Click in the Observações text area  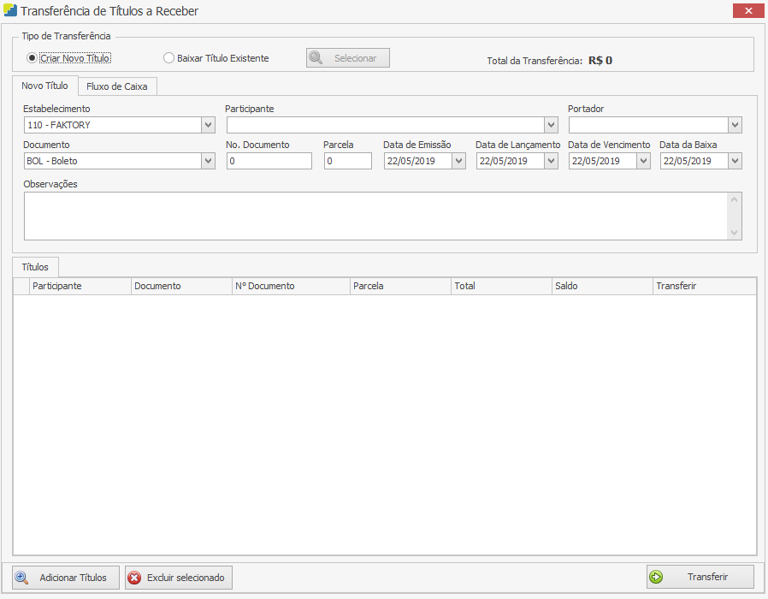375,216
